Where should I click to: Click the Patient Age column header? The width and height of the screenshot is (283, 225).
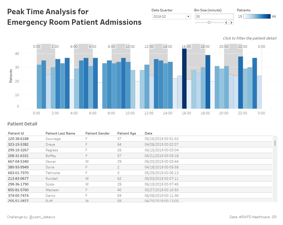pos(126,133)
